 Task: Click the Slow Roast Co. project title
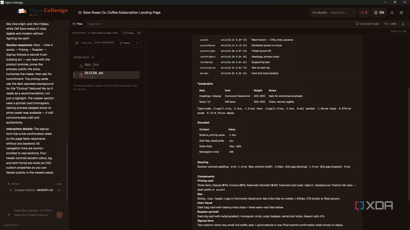coord(122,13)
